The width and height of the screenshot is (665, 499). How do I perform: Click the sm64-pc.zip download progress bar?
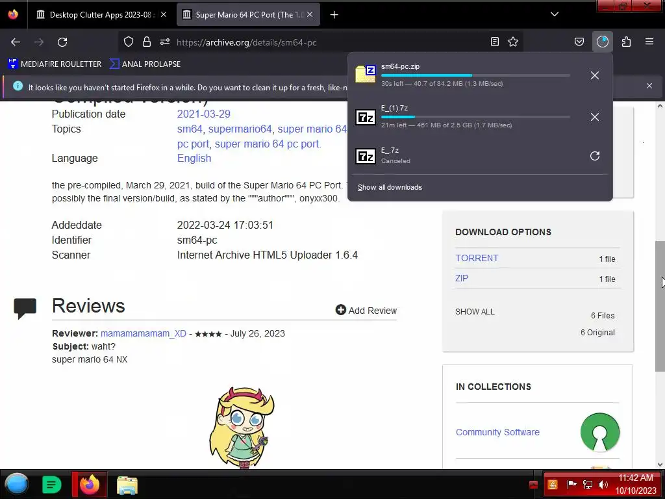click(x=475, y=75)
